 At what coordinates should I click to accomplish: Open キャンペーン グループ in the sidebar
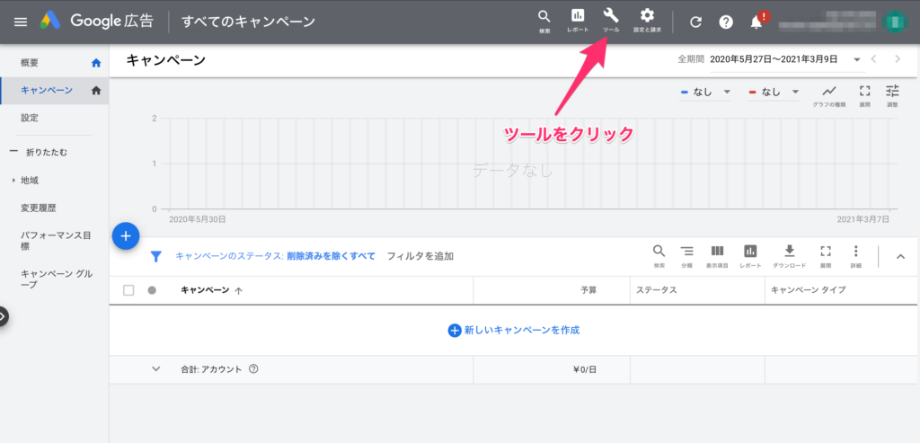(x=56, y=279)
